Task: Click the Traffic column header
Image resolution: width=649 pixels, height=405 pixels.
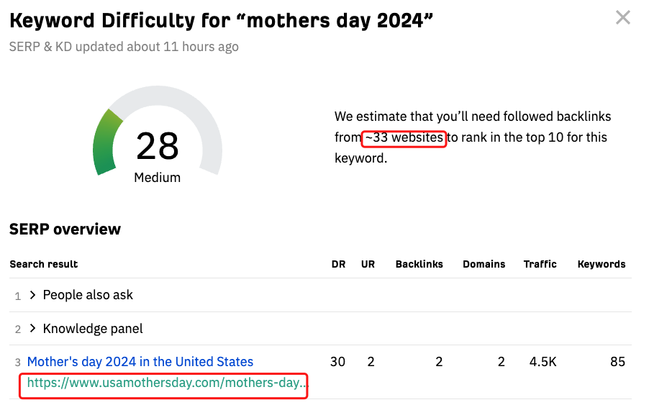Action: pyautogui.click(x=540, y=264)
